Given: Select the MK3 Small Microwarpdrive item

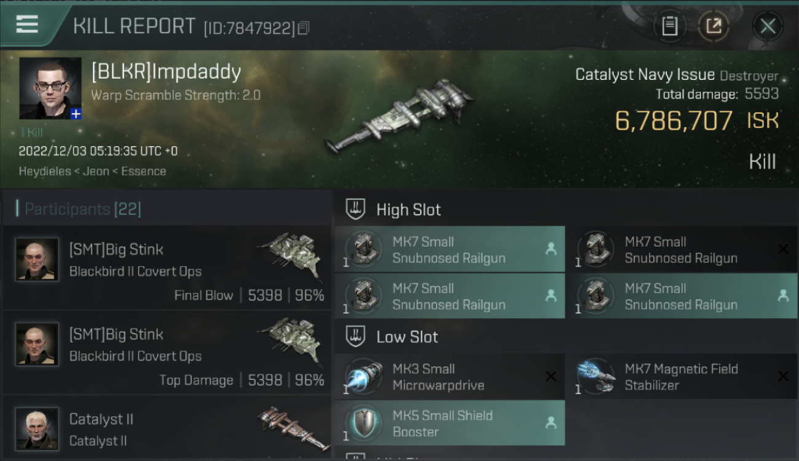Looking at the screenshot, I should [x=450, y=377].
